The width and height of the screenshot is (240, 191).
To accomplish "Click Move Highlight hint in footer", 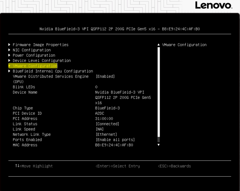I will click(34, 166).
